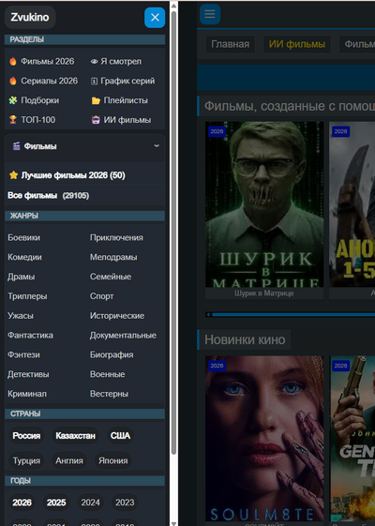Filter by year 2026

[22, 503]
